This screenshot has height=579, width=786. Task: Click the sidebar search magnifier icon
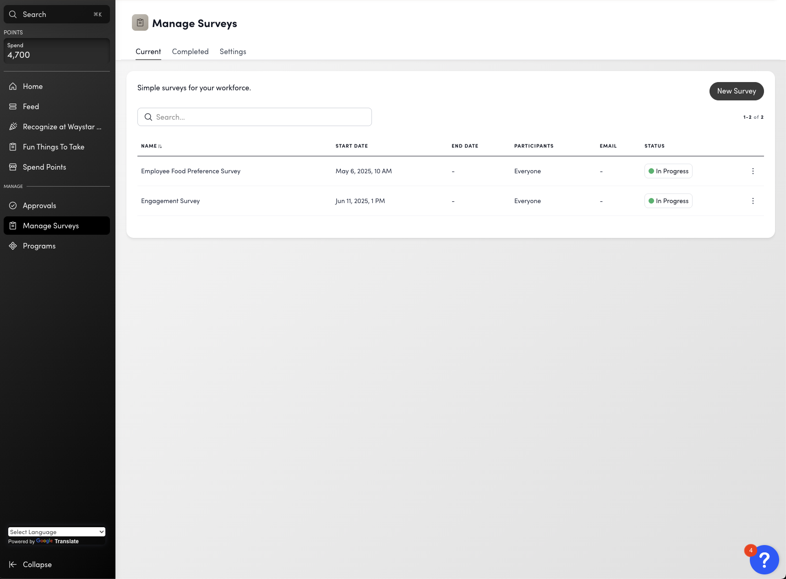tap(13, 14)
